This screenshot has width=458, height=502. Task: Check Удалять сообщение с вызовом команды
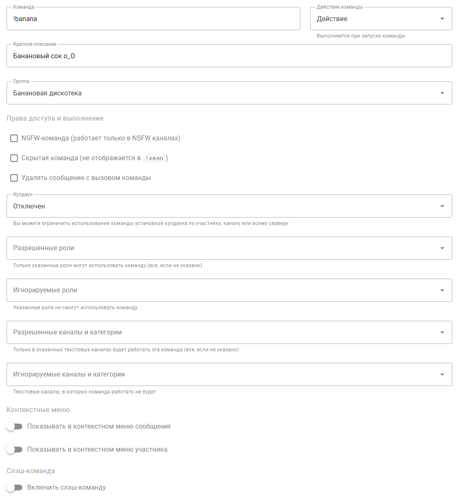(x=14, y=178)
